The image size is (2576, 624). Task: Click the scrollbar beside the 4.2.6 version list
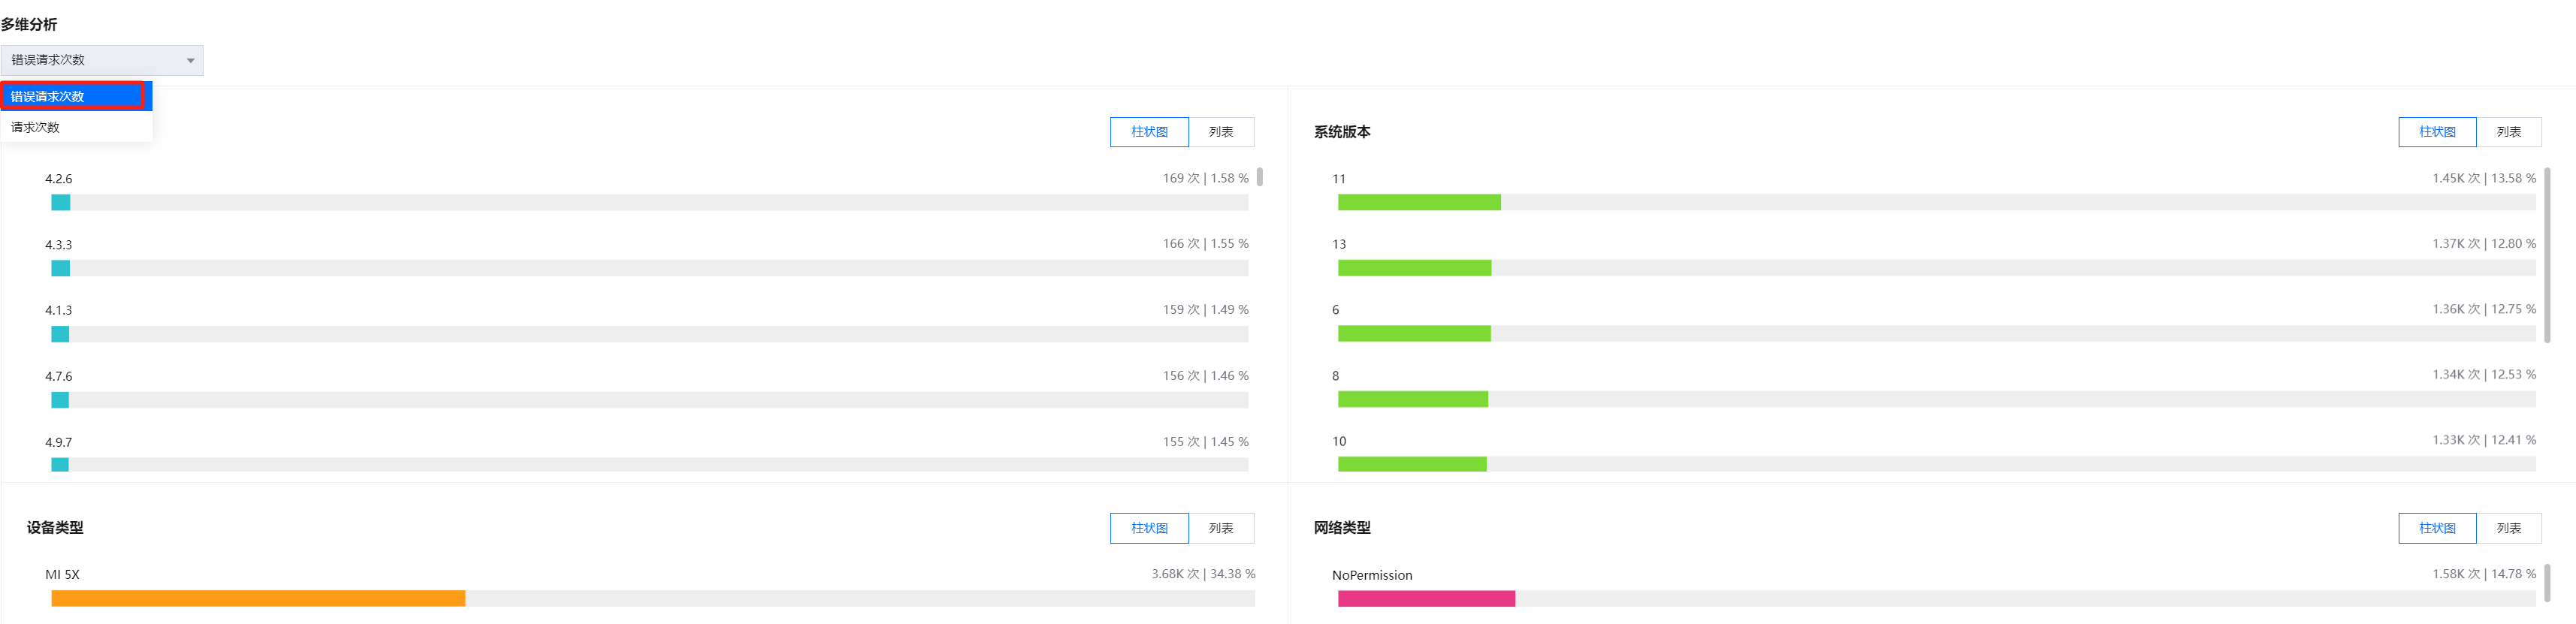(1259, 178)
